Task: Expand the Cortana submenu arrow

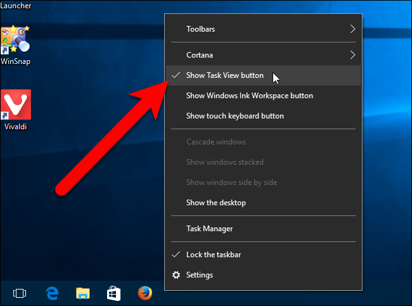Action: (352, 55)
